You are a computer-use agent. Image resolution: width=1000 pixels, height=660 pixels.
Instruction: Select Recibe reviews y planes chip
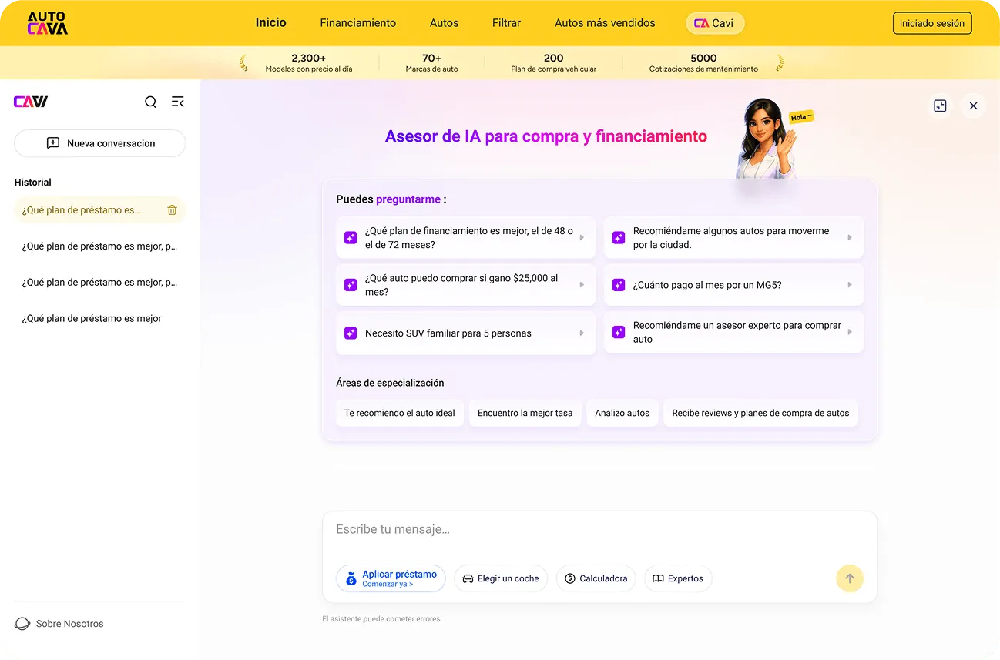pyautogui.click(x=760, y=413)
